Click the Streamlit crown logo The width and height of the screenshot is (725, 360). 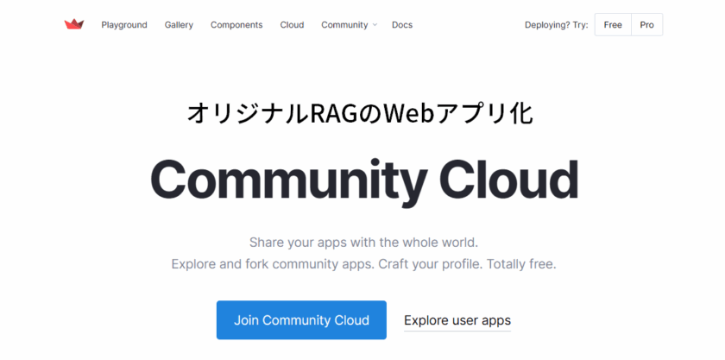pos(74,24)
